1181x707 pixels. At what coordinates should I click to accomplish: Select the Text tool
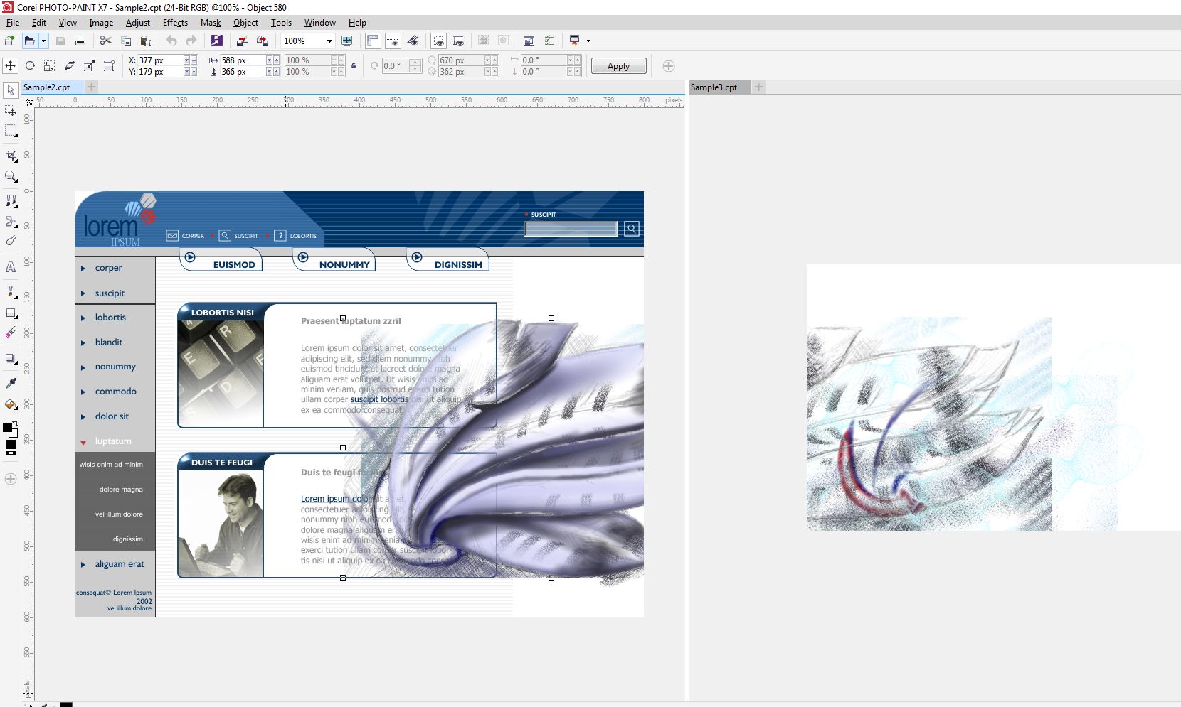click(x=11, y=267)
